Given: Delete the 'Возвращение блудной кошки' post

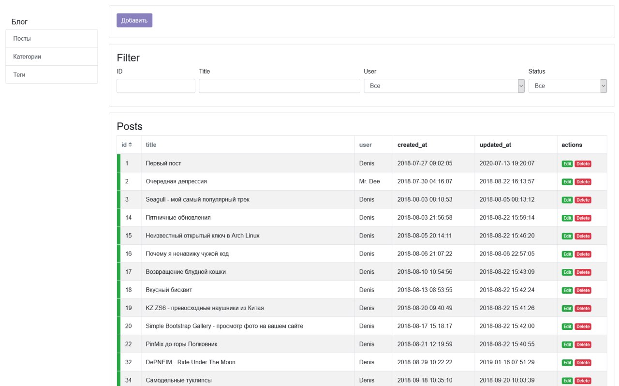Looking at the screenshot, I should [583, 272].
